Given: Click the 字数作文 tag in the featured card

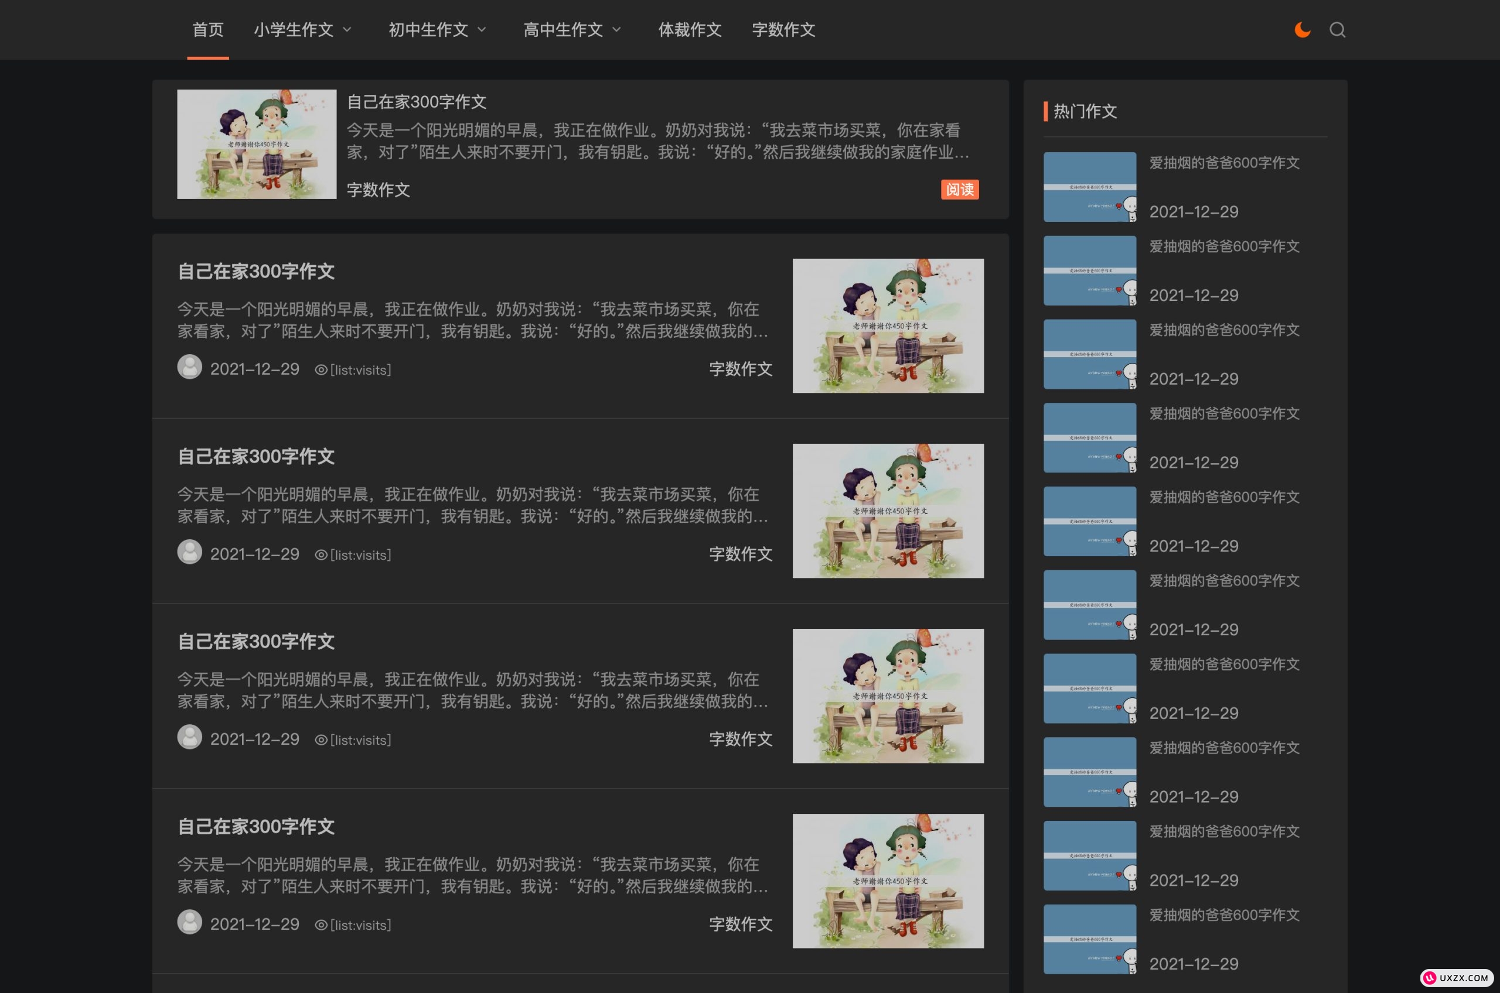Looking at the screenshot, I should (x=379, y=190).
